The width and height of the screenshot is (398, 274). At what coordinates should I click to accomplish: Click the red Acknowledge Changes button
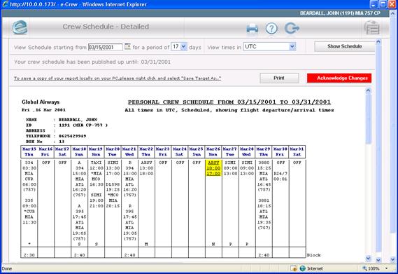(x=339, y=78)
